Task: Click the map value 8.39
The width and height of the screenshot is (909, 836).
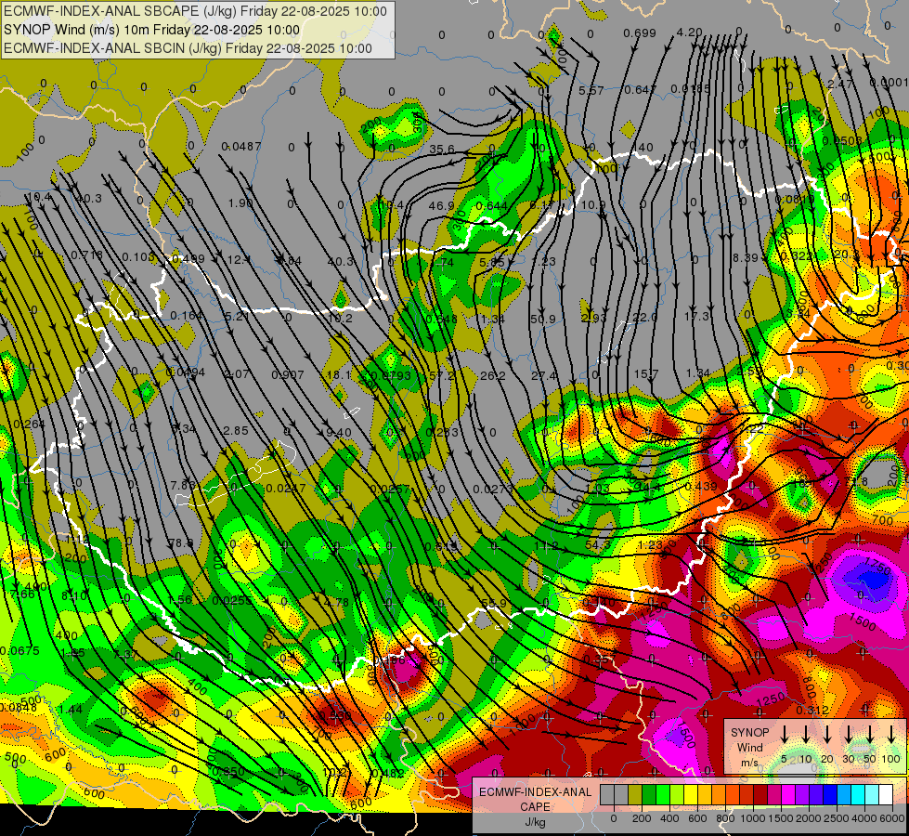Action: click(746, 257)
